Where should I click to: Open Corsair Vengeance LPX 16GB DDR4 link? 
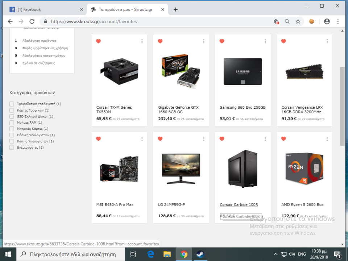point(302,109)
